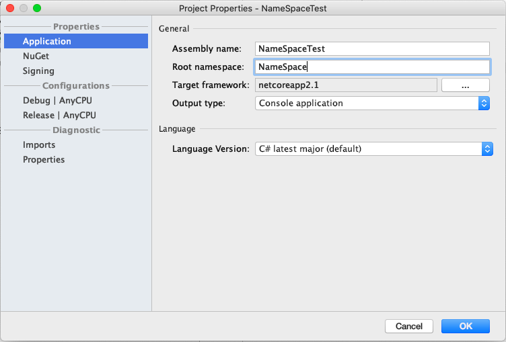Open the Signing settings page
This screenshot has height=342, width=506.
pyautogui.click(x=38, y=71)
